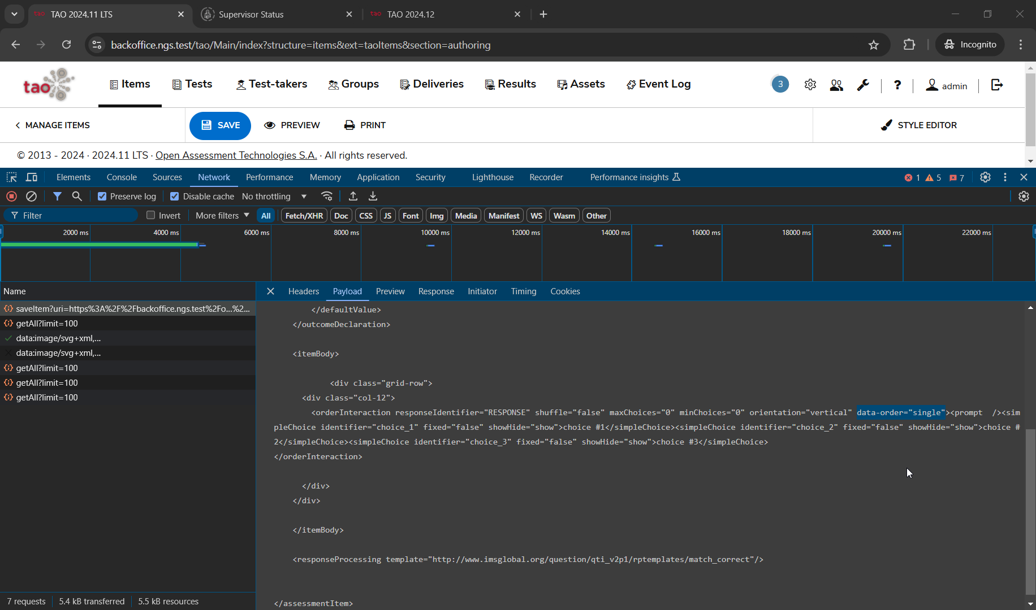The height and width of the screenshot is (610, 1036).
Task: Click the logout icon
Action: click(997, 85)
